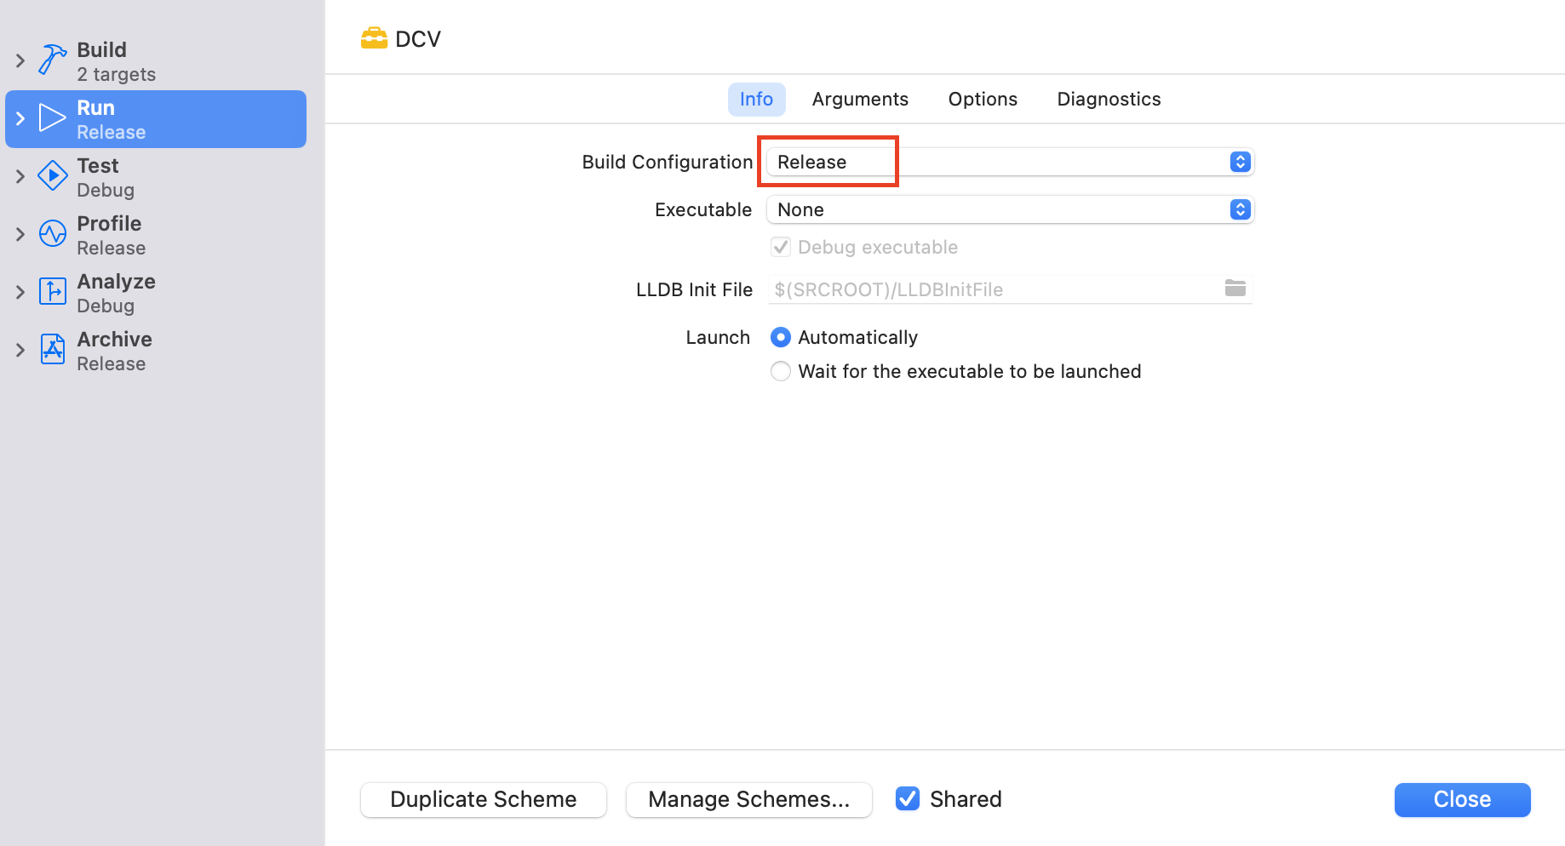
Task: Click the Test diamond icon
Action: tap(53, 176)
